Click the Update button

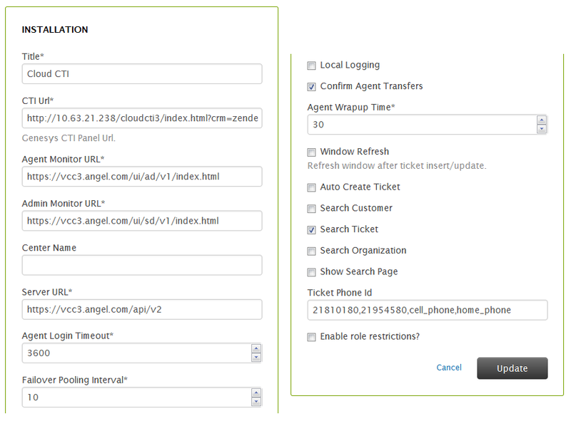coord(512,368)
